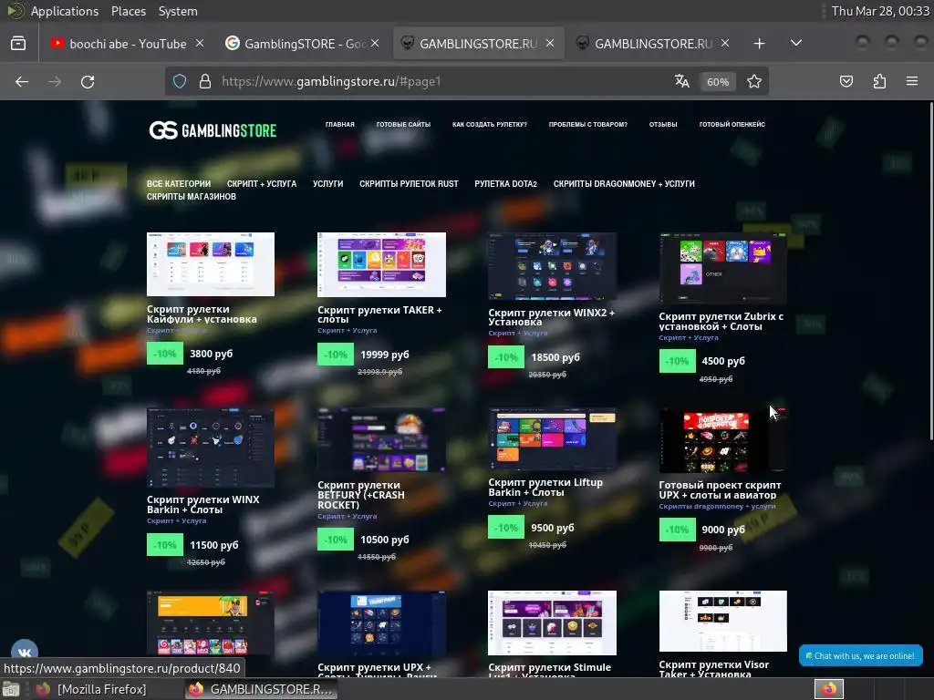Image resolution: width=934 pixels, height=700 pixels.
Task: Open the Zubrix product thumbnail
Action: tap(722, 268)
